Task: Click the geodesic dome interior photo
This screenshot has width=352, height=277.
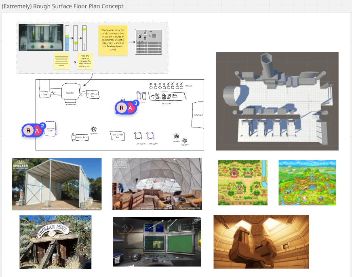Action: click(x=157, y=184)
